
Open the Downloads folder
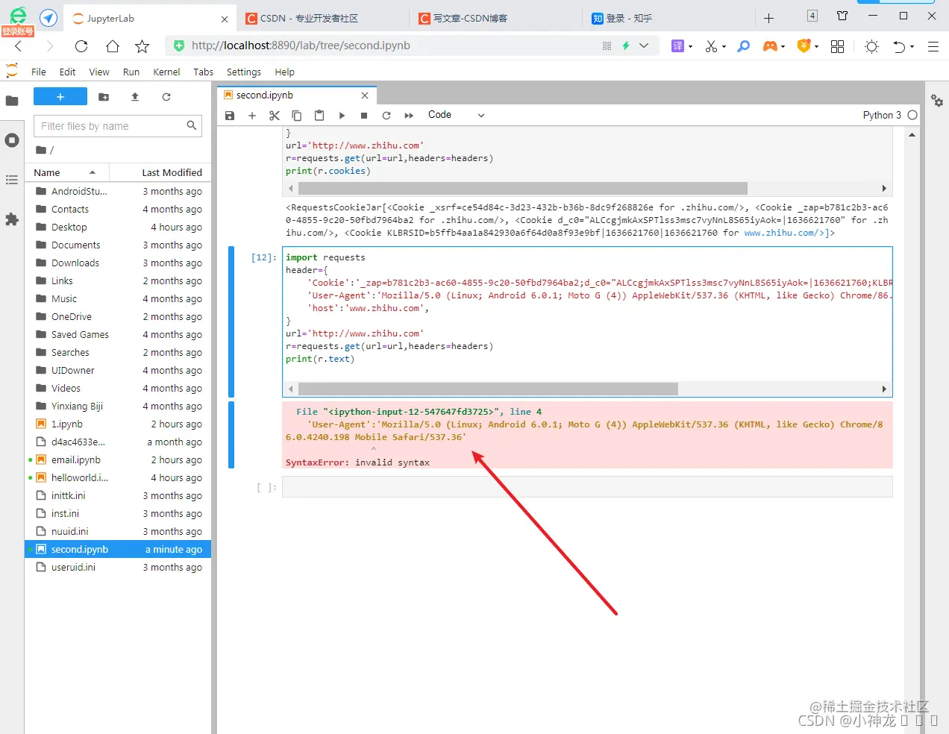pos(119,263)
